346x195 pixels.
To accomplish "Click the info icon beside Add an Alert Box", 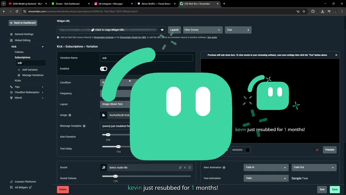I will (x=58, y=37).
